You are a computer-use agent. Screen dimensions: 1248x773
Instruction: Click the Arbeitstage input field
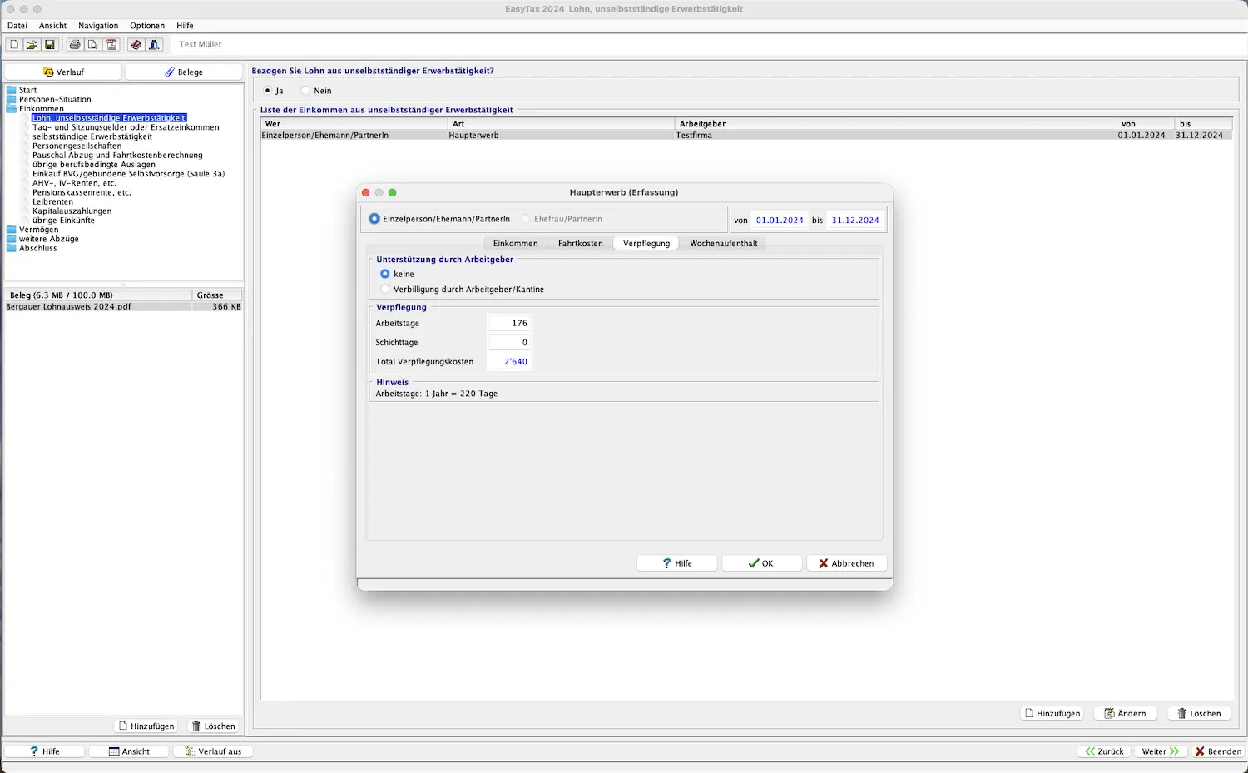coord(509,323)
